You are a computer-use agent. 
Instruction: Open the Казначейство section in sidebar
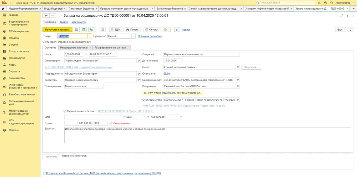pos(17,78)
